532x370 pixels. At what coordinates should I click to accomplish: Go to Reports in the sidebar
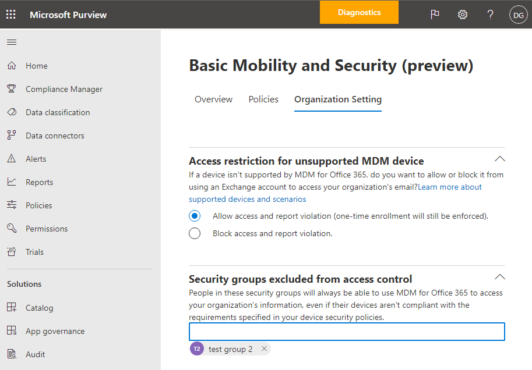(x=40, y=182)
